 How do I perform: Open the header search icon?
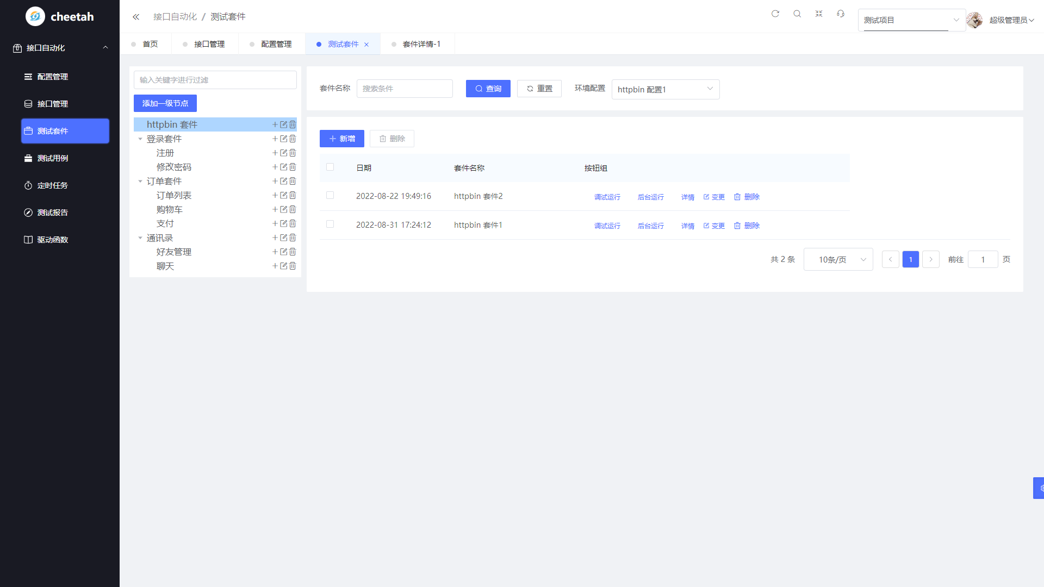(x=797, y=14)
